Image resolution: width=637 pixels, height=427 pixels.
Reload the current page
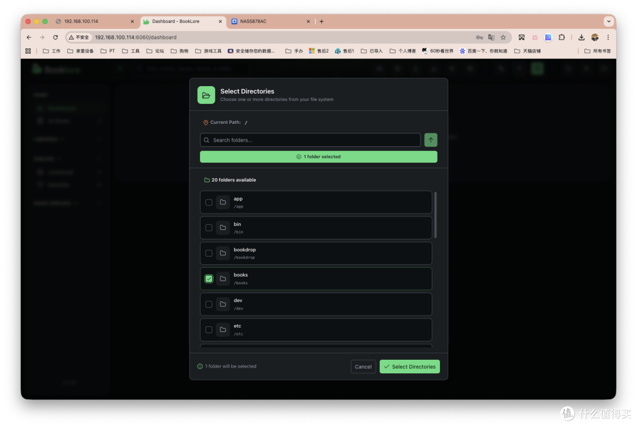click(55, 37)
